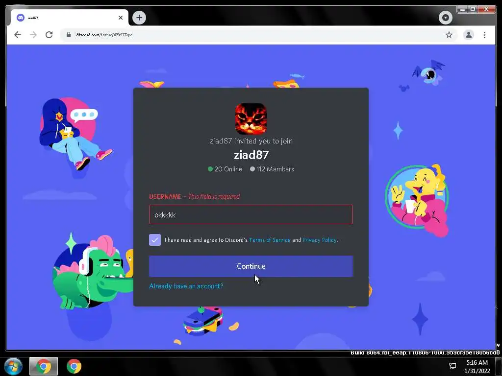Click the Continue button
Screen dimensions: 502x376
251,266
